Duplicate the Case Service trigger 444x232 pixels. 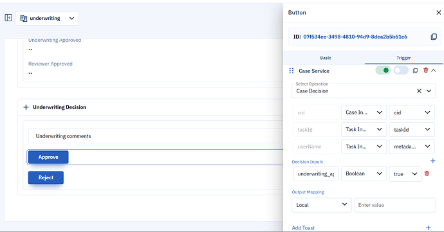coord(415,71)
